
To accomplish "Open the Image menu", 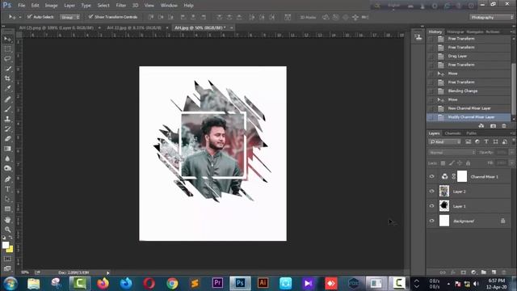I will click(51, 6).
